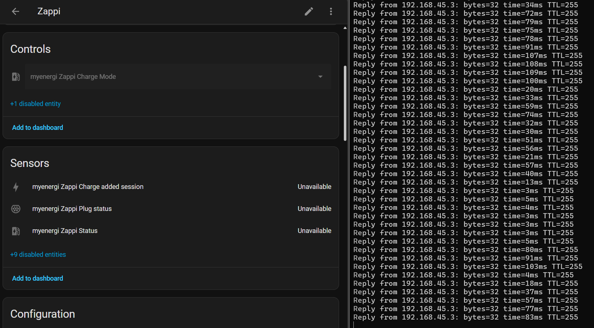Click Add to dashboard under Controls

coord(37,128)
